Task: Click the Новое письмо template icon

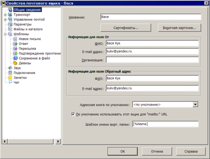Action: coord(15,39)
